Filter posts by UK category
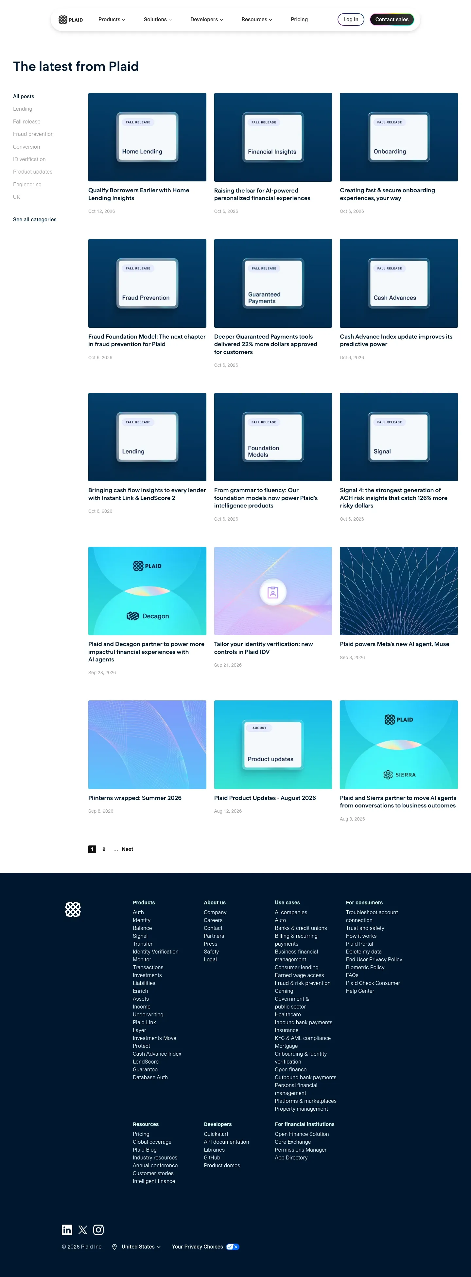471x1277 pixels. (16, 197)
